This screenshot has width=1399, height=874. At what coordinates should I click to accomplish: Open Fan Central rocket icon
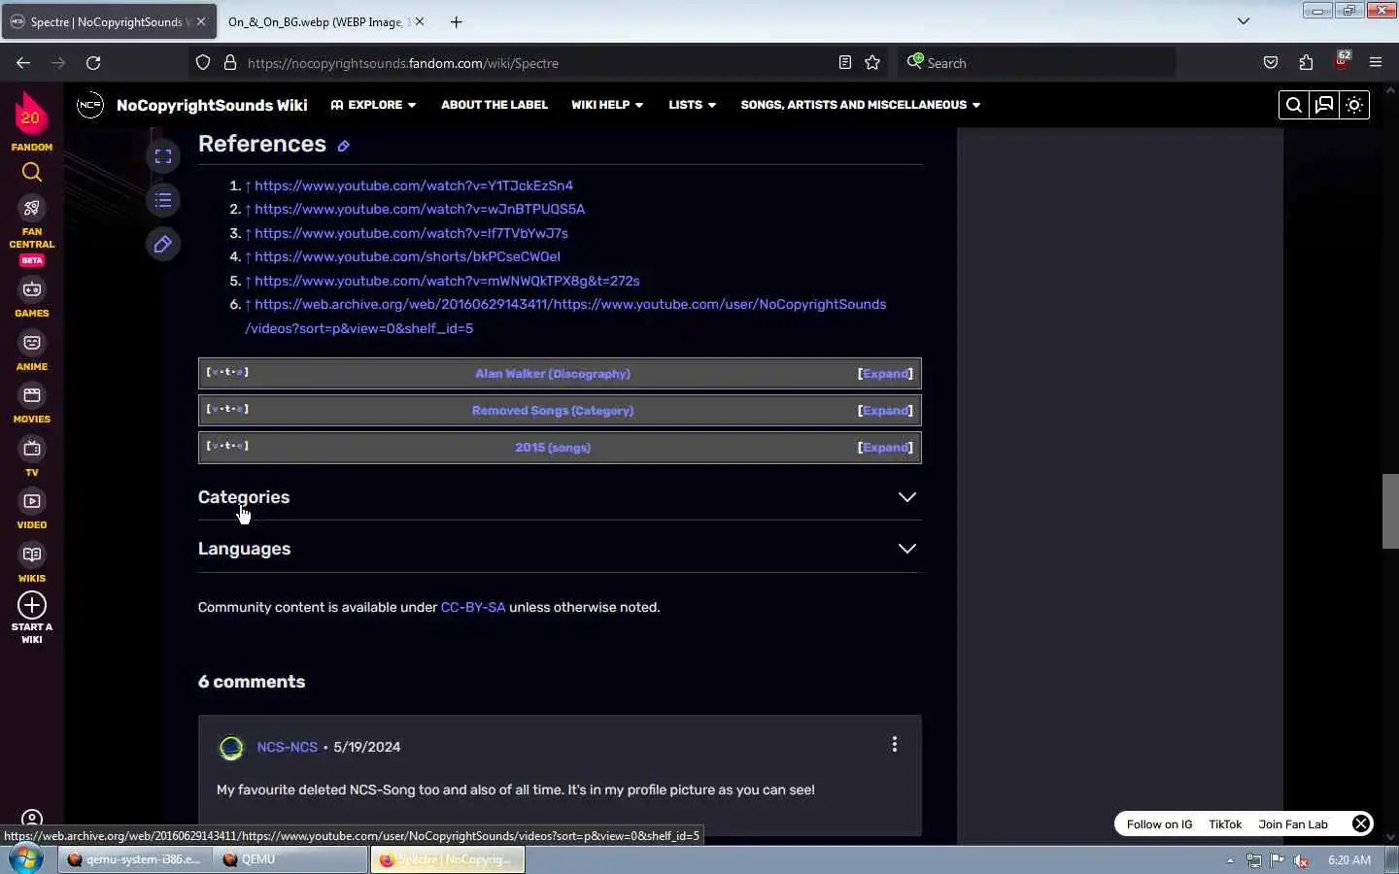[x=32, y=208]
